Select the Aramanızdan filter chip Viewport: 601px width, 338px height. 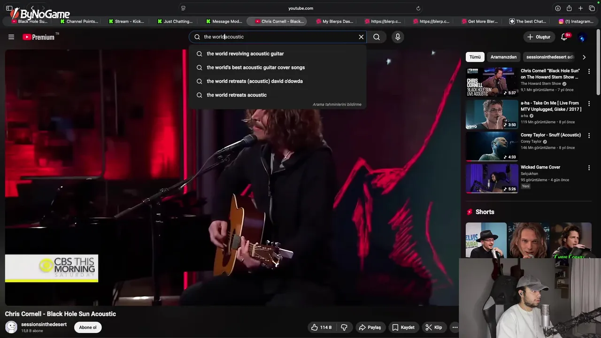[x=503, y=57]
